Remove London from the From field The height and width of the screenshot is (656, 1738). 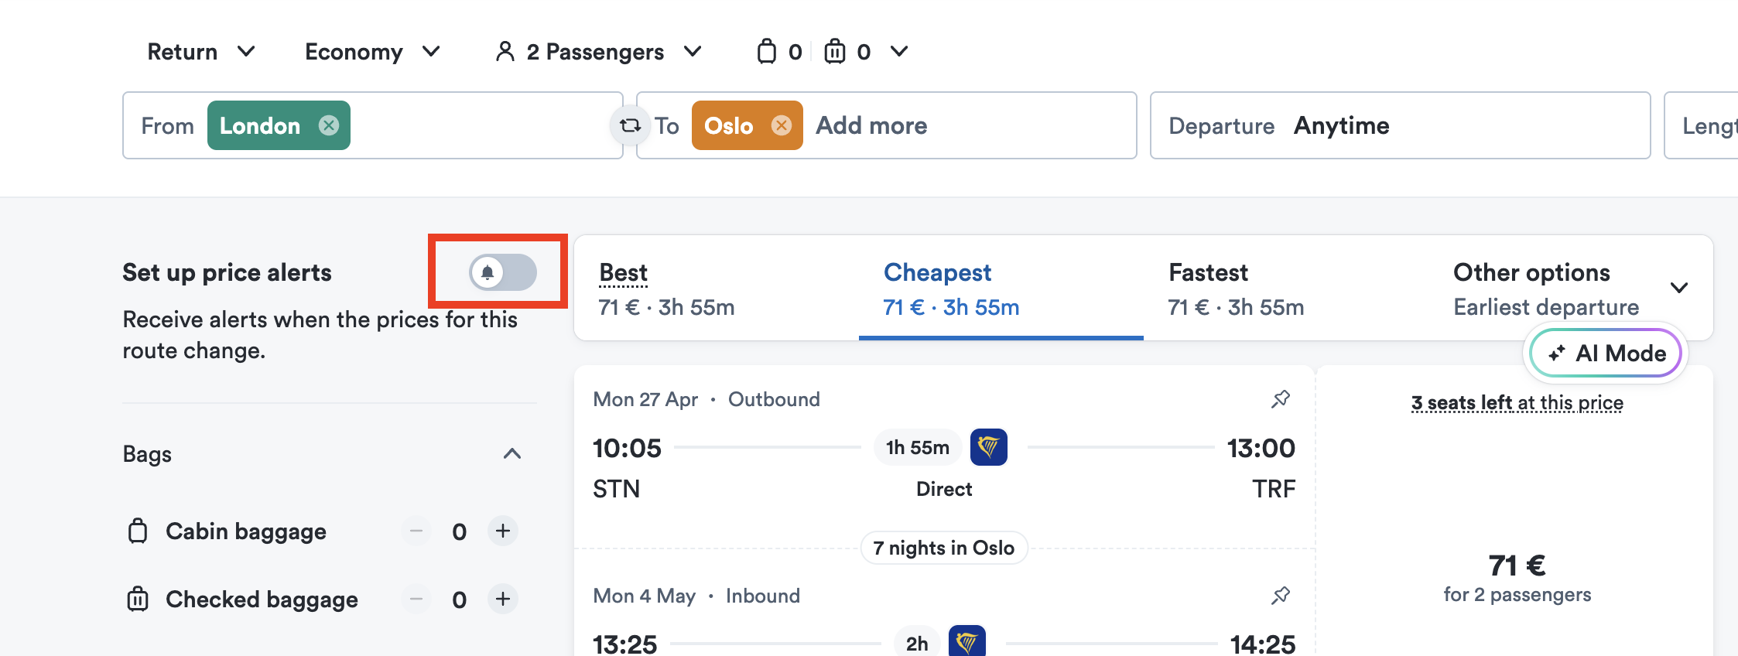329,125
